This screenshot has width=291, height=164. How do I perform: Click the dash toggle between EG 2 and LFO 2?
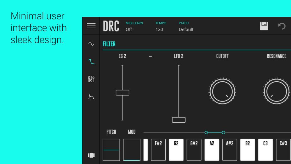[x=151, y=56]
